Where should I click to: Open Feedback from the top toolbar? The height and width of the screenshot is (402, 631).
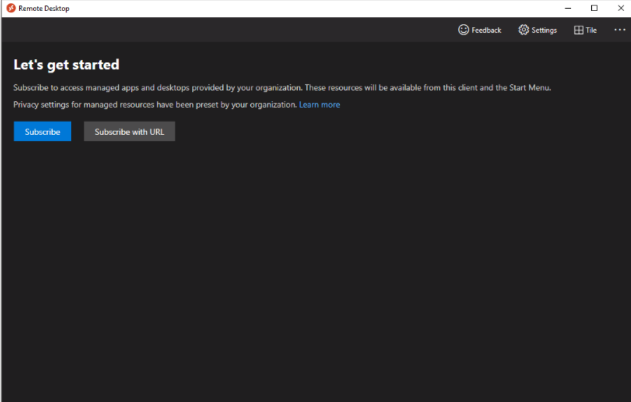(x=480, y=30)
